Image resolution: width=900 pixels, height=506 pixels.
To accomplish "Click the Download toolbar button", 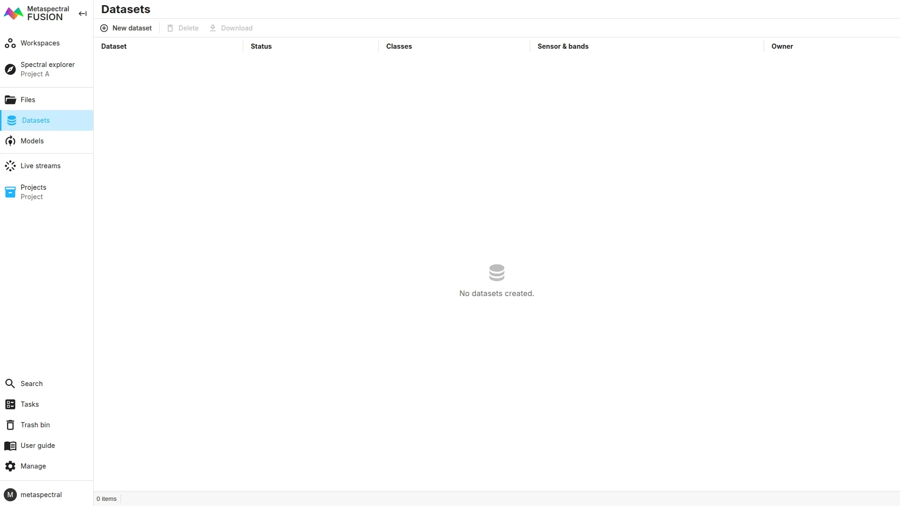I will [231, 28].
